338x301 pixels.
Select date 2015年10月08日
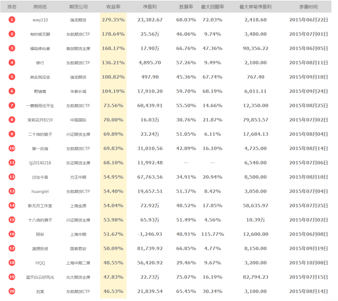[308, 263]
